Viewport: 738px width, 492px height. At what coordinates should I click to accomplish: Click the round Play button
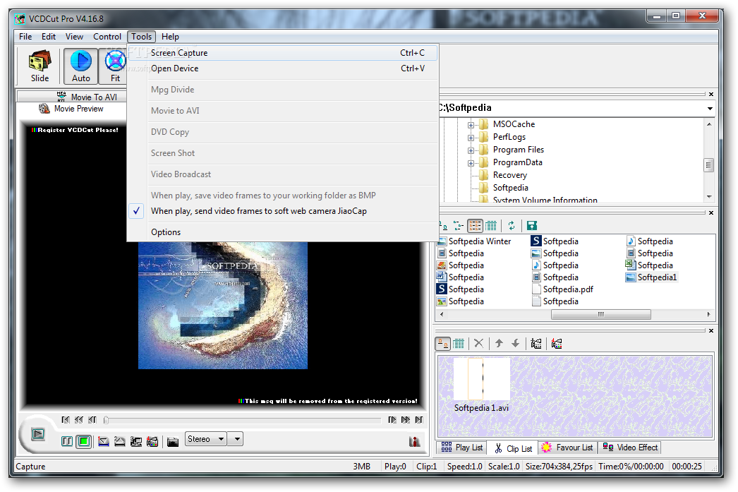pos(38,433)
